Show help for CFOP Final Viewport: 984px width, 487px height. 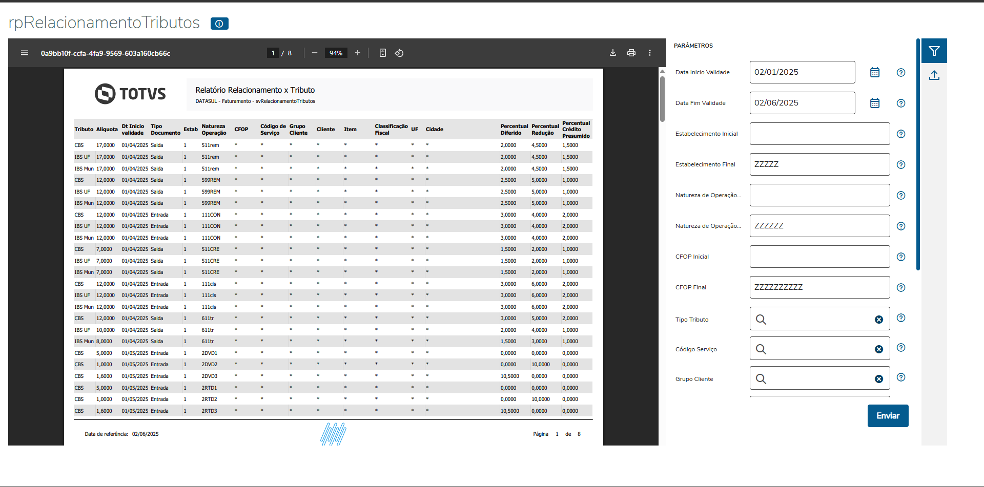tap(901, 287)
